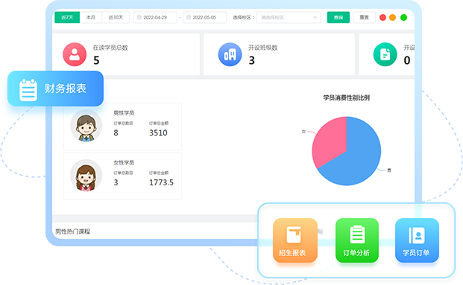Switch to the 近30天 time range tab
The image size is (463, 285).
click(116, 17)
